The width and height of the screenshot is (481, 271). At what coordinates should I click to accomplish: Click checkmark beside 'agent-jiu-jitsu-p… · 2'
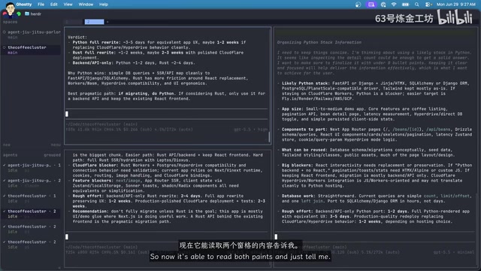(x=5, y=181)
